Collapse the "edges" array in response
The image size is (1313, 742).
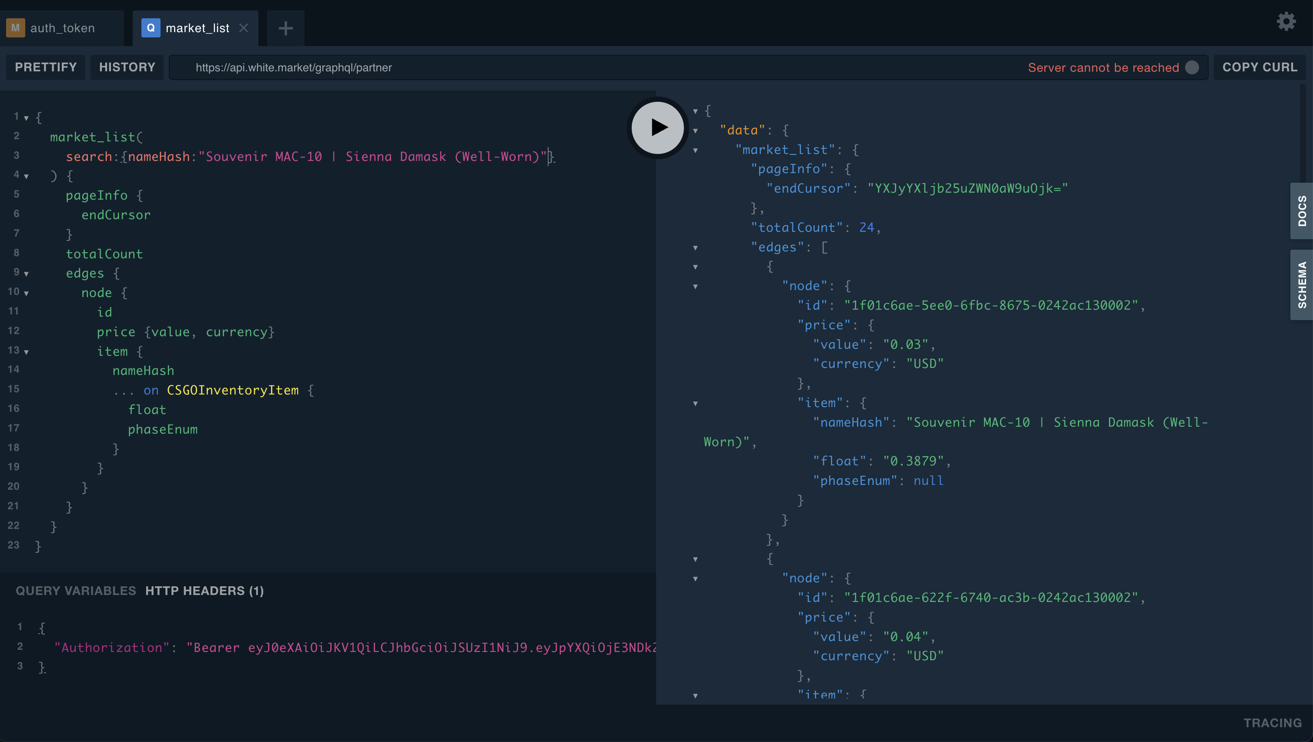point(695,247)
